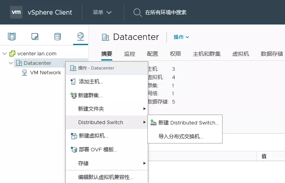Image resolution: width=285 pixels, height=183 pixels.
Task: Click the VMware logo in header
Action: [16, 12]
